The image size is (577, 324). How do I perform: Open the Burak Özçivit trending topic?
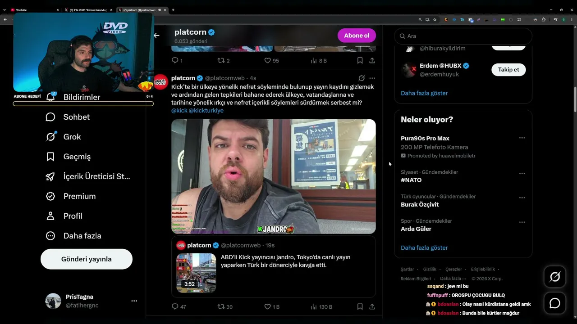coord(420,205)
